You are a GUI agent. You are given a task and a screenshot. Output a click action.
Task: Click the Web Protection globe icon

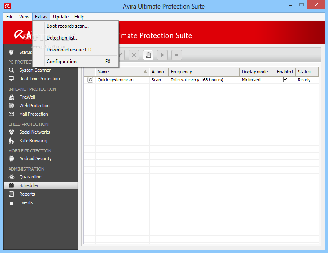(11, 106)
